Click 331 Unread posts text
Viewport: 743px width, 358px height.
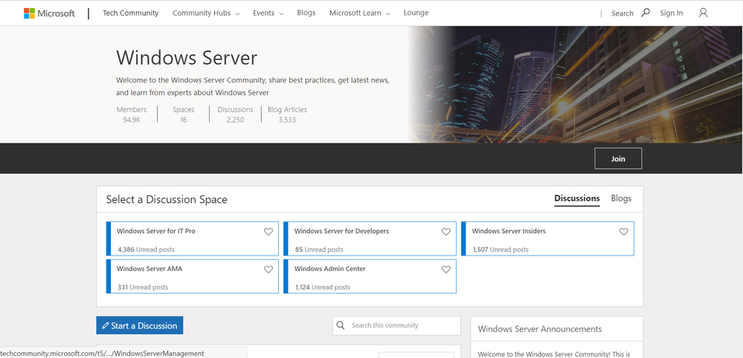pyautogui.click(x=143, y=287)
